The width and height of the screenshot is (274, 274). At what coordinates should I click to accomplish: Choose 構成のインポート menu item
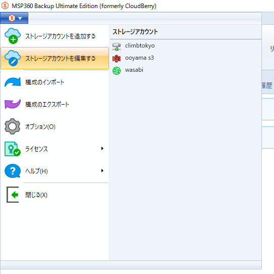click(x=55, y=82)
